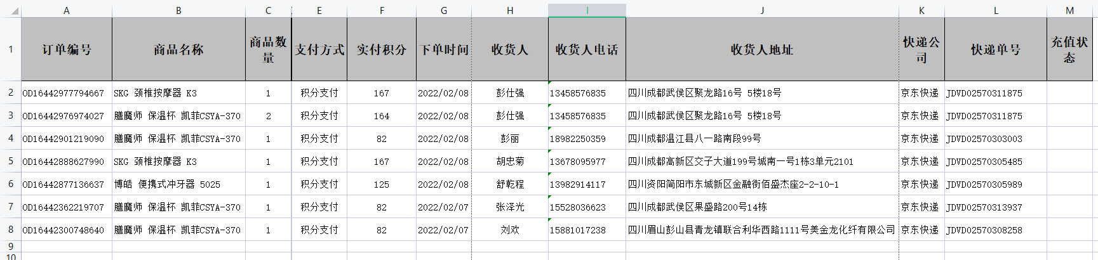Click the 商品数量 header cell
Screen dimensions: 1098x260
click(x=268, y=49)
